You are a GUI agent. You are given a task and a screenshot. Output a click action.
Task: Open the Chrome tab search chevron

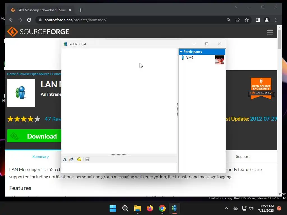pos(237,7)
